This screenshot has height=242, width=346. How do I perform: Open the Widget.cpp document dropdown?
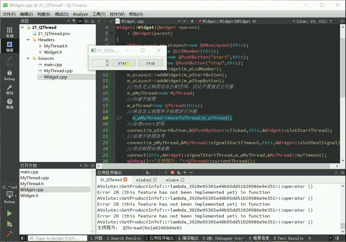(x=179, y=21)
